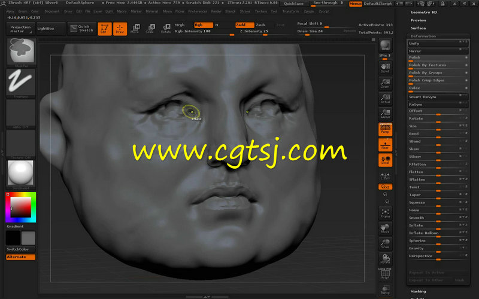The height and width of the screenshot is (299, 479).
Task: Click the BPR render icon
Action: click(385, 45)
